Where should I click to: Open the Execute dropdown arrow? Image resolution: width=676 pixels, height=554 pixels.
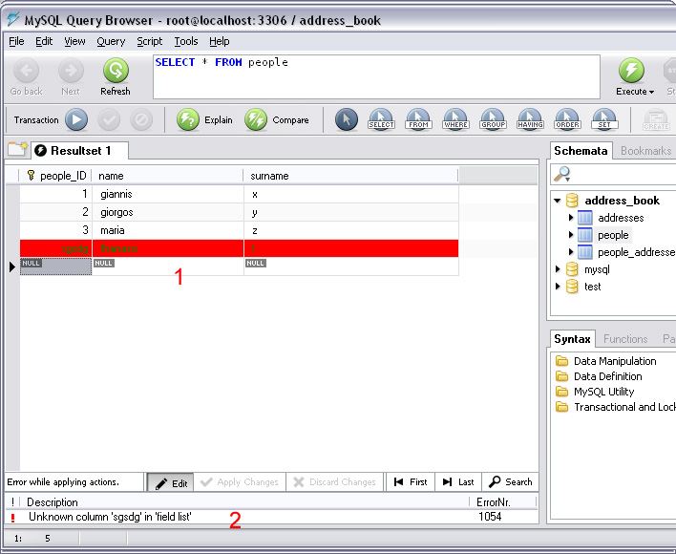[x=651, y=92]
